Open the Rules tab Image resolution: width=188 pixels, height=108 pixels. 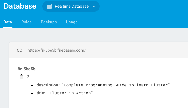coord(26,22)
